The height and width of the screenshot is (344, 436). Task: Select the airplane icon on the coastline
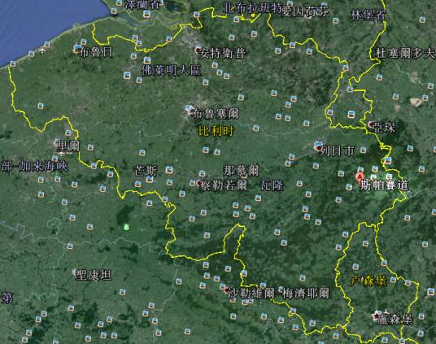click(x=42, y=50)
